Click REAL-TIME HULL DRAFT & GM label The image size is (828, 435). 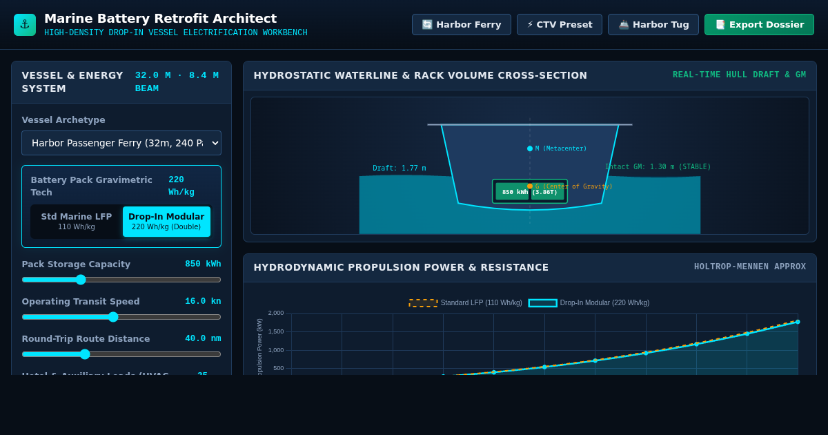tap(739, 75)
